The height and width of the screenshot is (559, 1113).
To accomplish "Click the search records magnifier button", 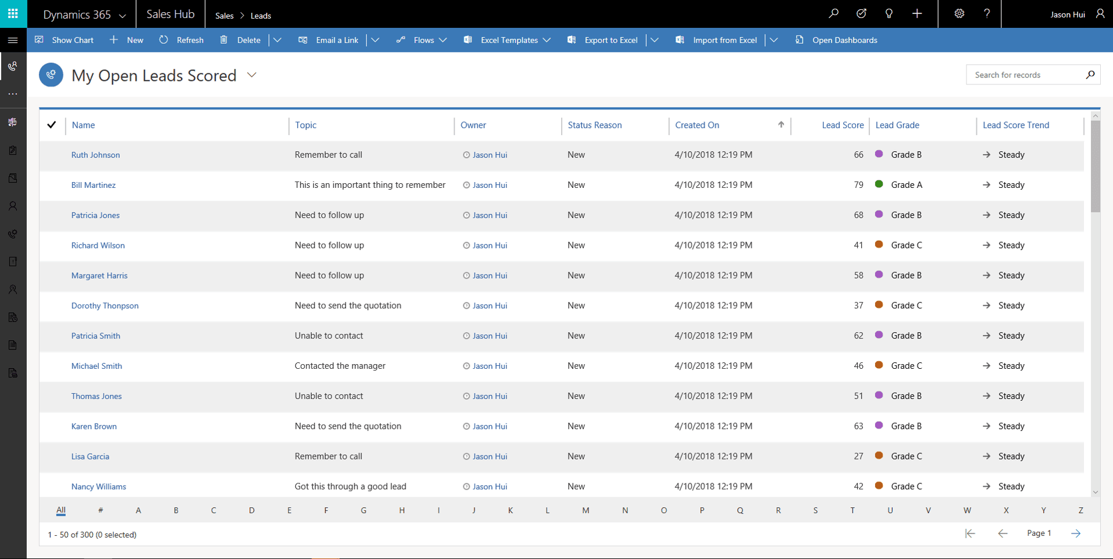I will [x=1090, y=74].
